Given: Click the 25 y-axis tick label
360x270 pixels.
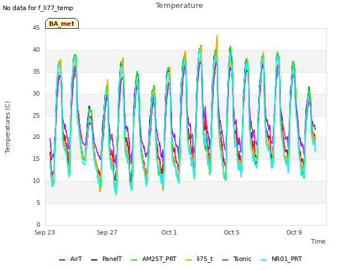Looking at the screenshot, I should pyautogui.click(x=36, y=115).
